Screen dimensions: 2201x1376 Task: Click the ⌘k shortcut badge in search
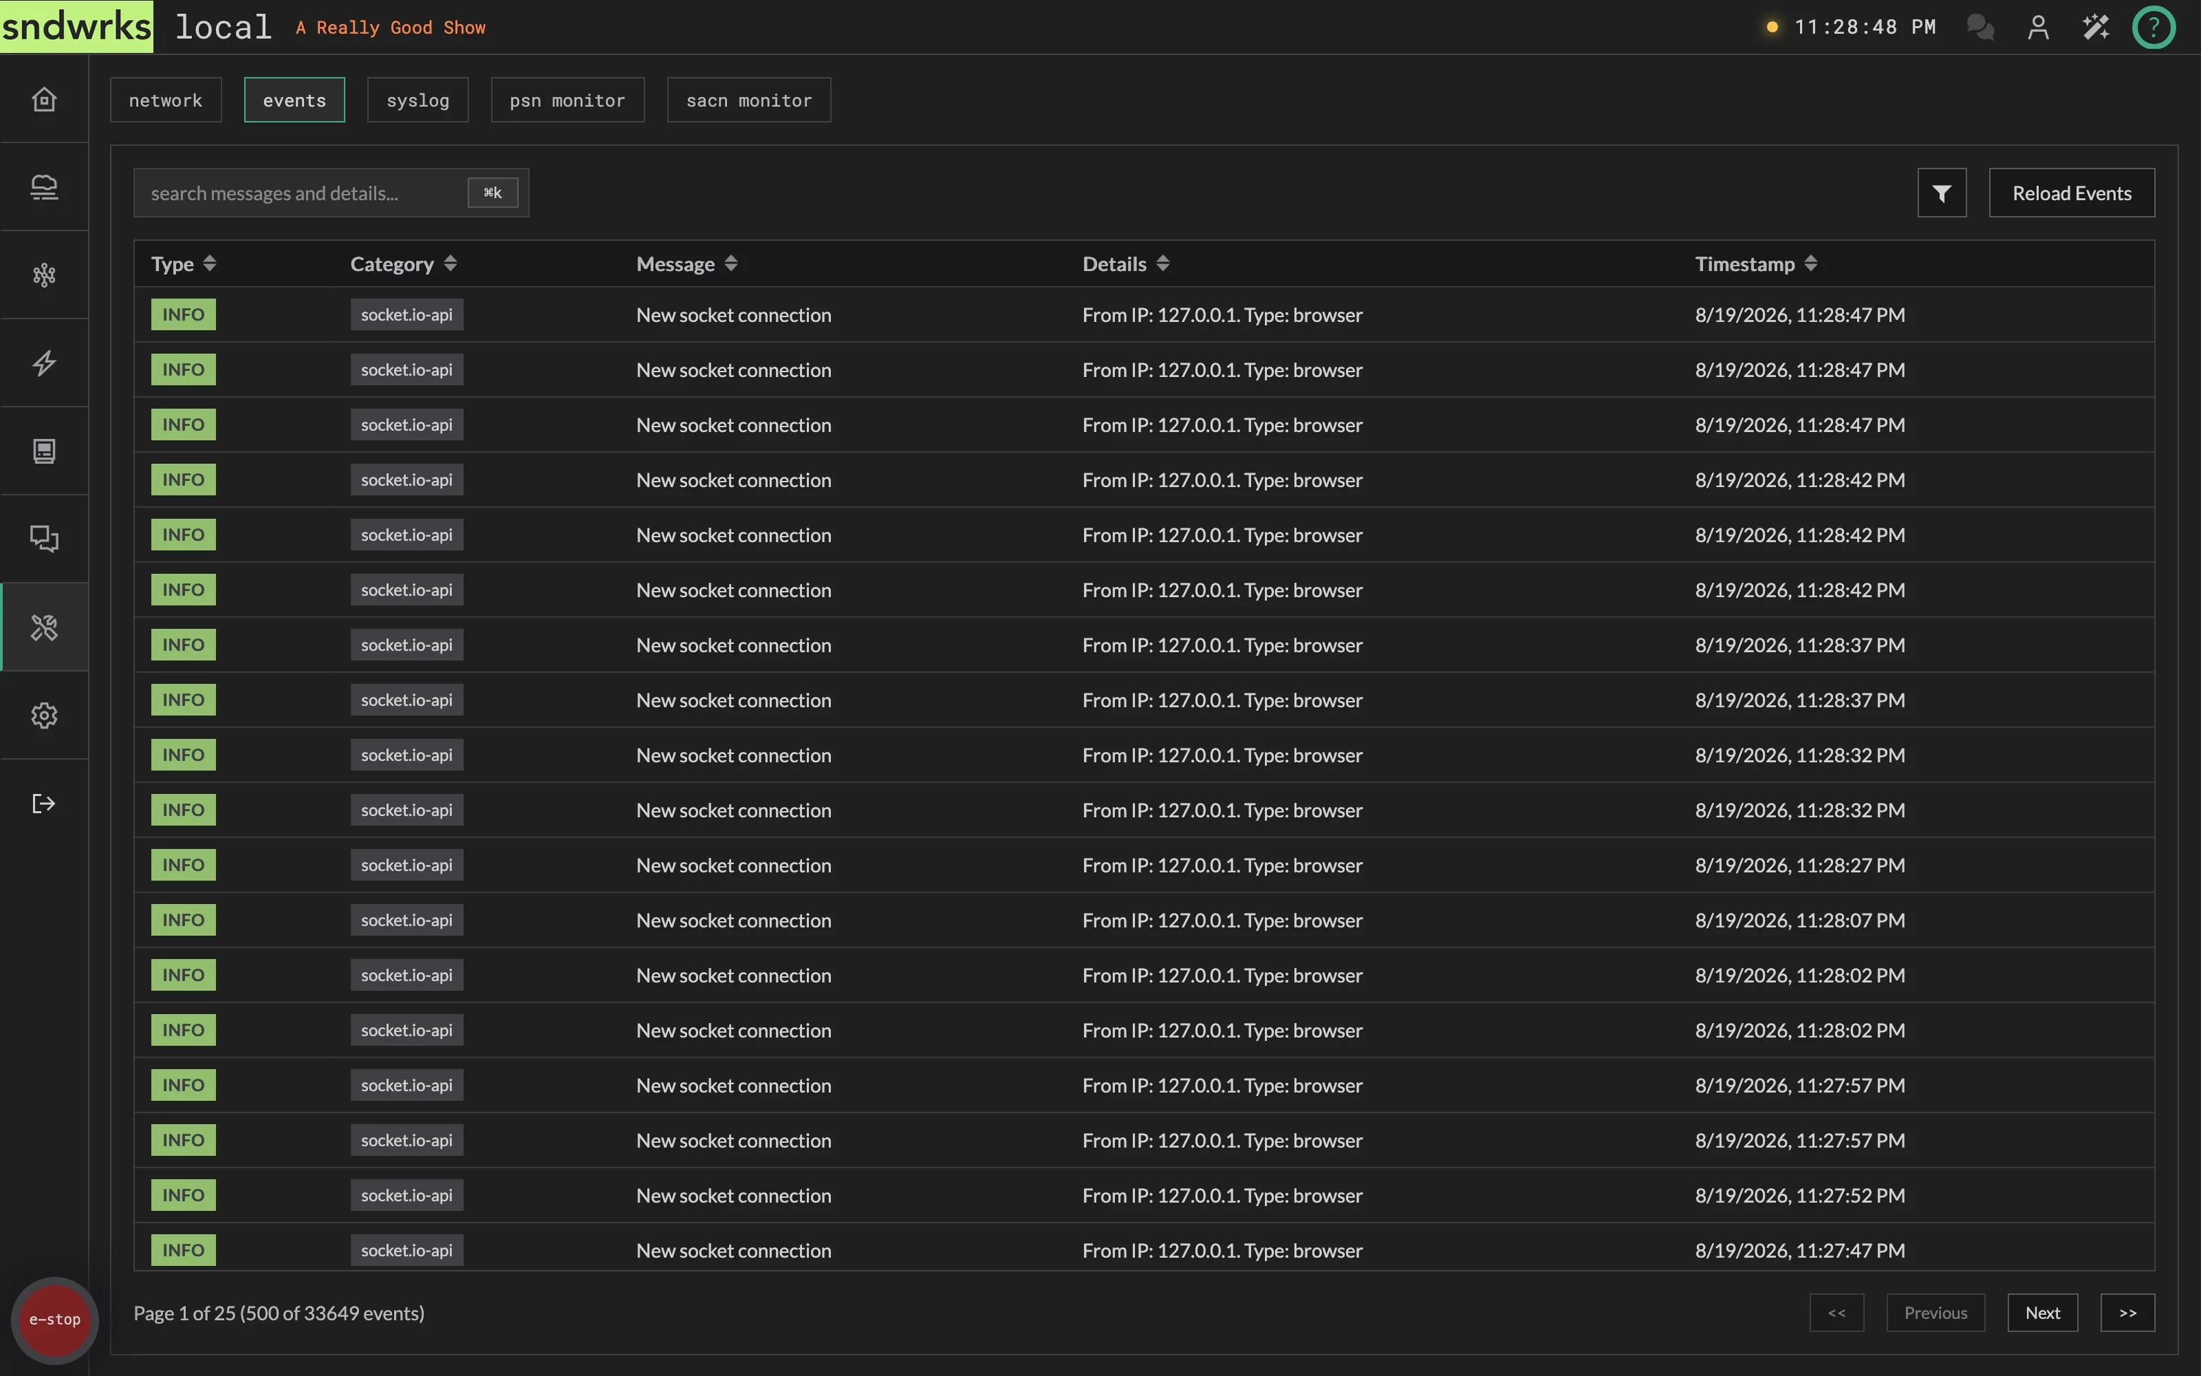click(493, 193)
